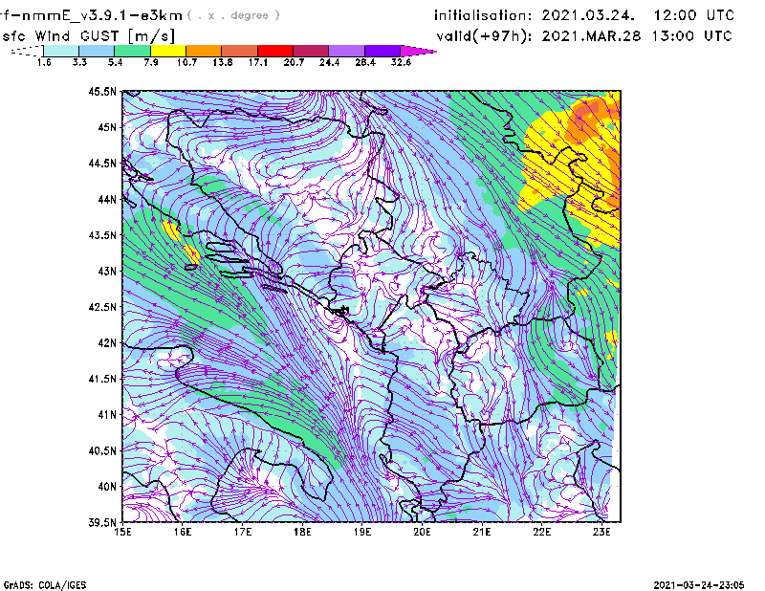Click the light cyan 1.6–3.3 legend swatch
The width and height of the screenshot is (765, 591).
click(x=61, y=51)
